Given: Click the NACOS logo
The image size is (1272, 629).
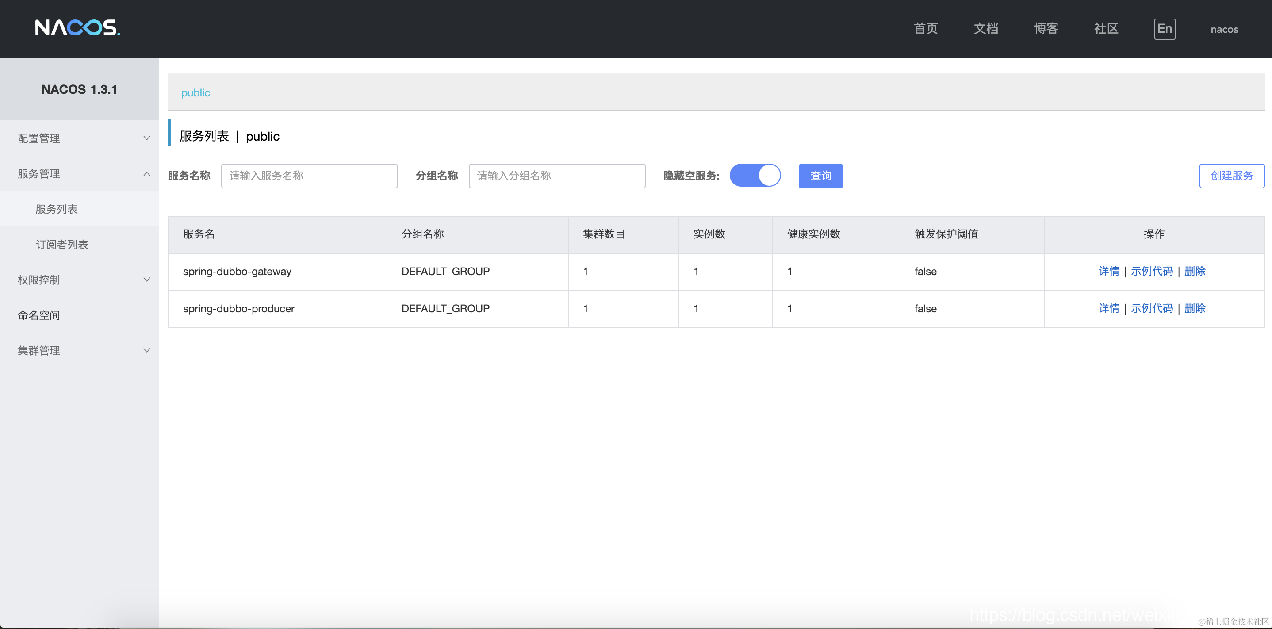Looking at the screenshot, I should (77, 28).
